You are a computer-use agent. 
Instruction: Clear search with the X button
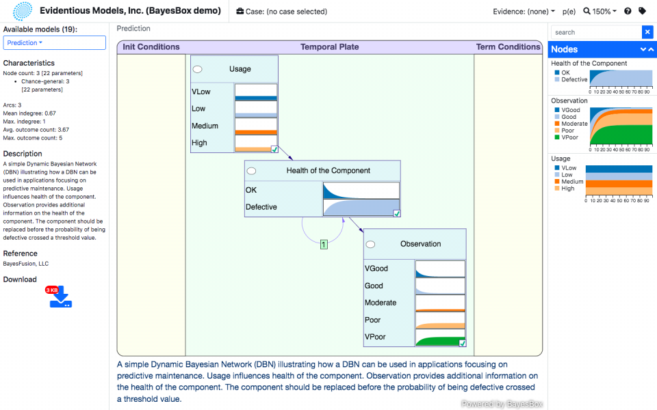[647, 32]
